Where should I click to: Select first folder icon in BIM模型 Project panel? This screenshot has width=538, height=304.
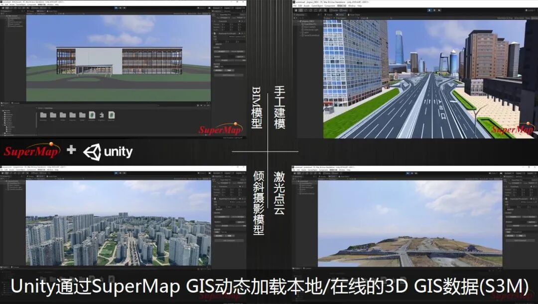point(43,115)
